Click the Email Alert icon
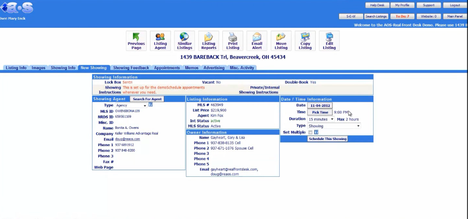Screen dimensions: 468x219 pyautogui.click(x=257, y=41)
